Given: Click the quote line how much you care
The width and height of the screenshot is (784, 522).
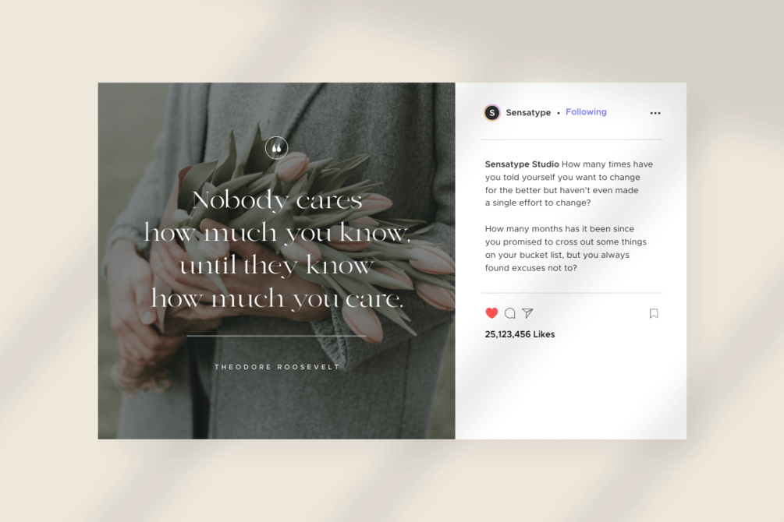Looking at the screenshot, I should tap(277, 298).
